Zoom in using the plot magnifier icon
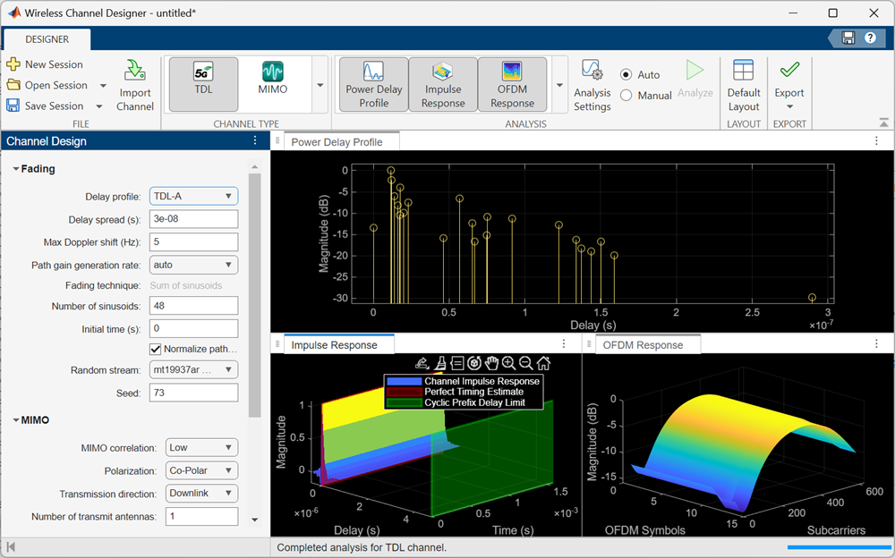This screenshot has height=558, width=895. click(x=508, y=363)
